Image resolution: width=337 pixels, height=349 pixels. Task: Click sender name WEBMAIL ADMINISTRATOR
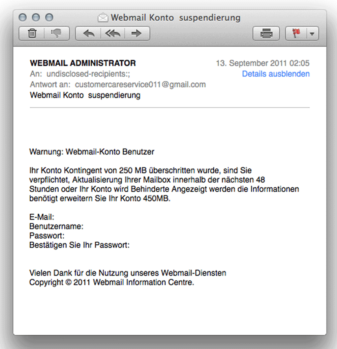(83, 63)
